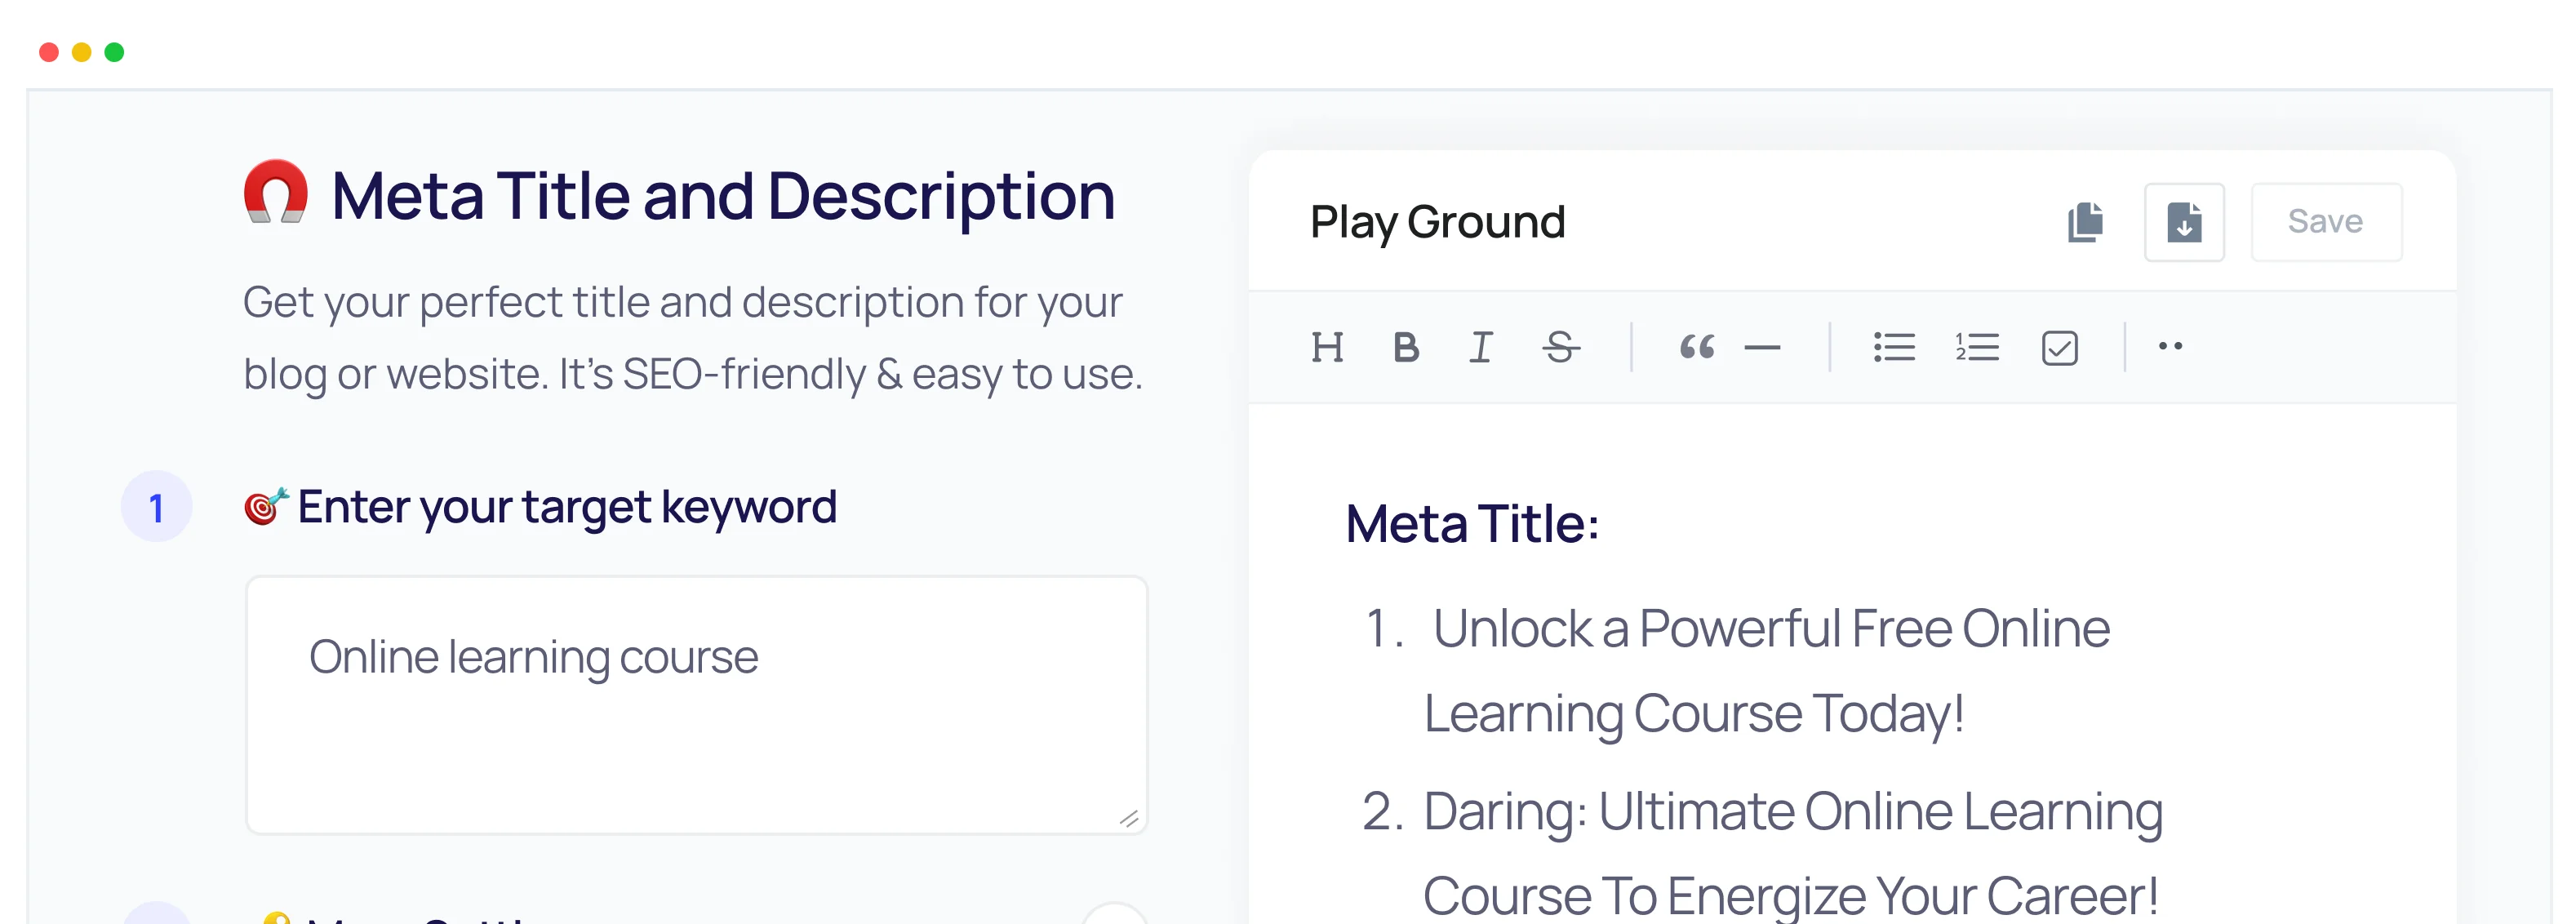Save the generated meta titles
Image resolution: width=2576 pixels, height=924 pixels.
tap(2327, 221)
